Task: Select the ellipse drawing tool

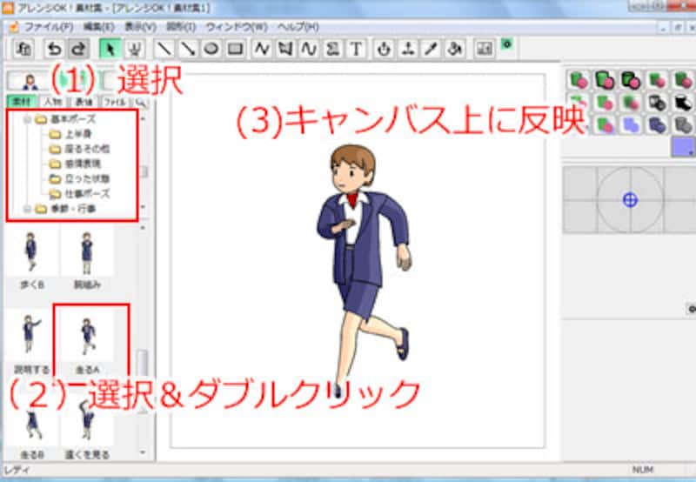Action: [x=211, y=49]
